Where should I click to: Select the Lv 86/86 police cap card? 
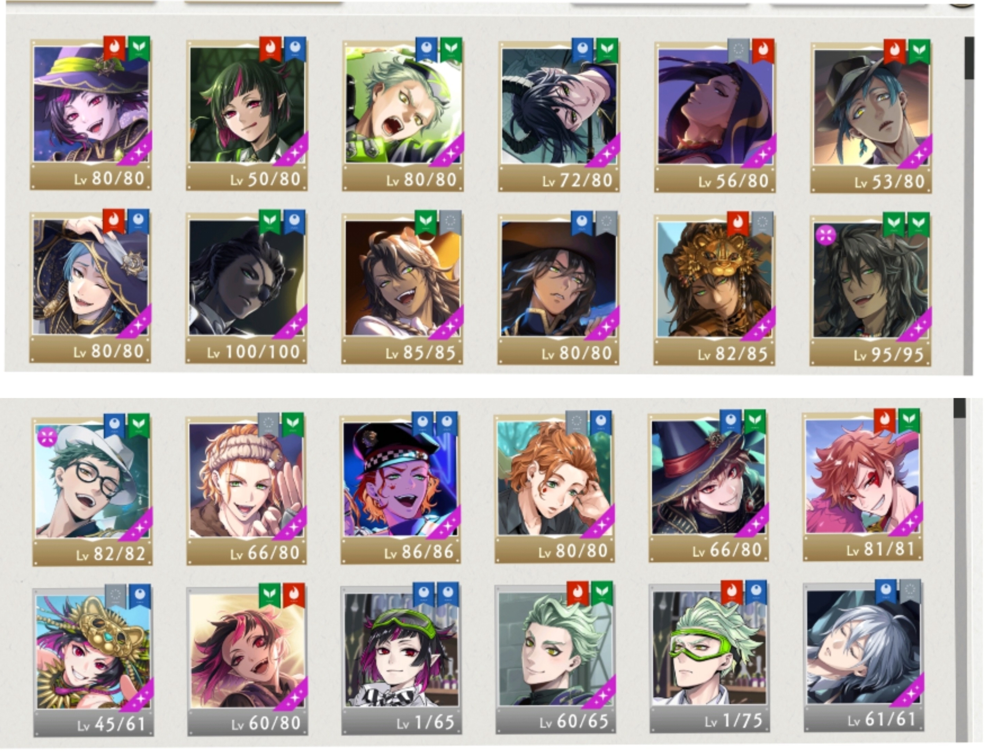point(401,488)
